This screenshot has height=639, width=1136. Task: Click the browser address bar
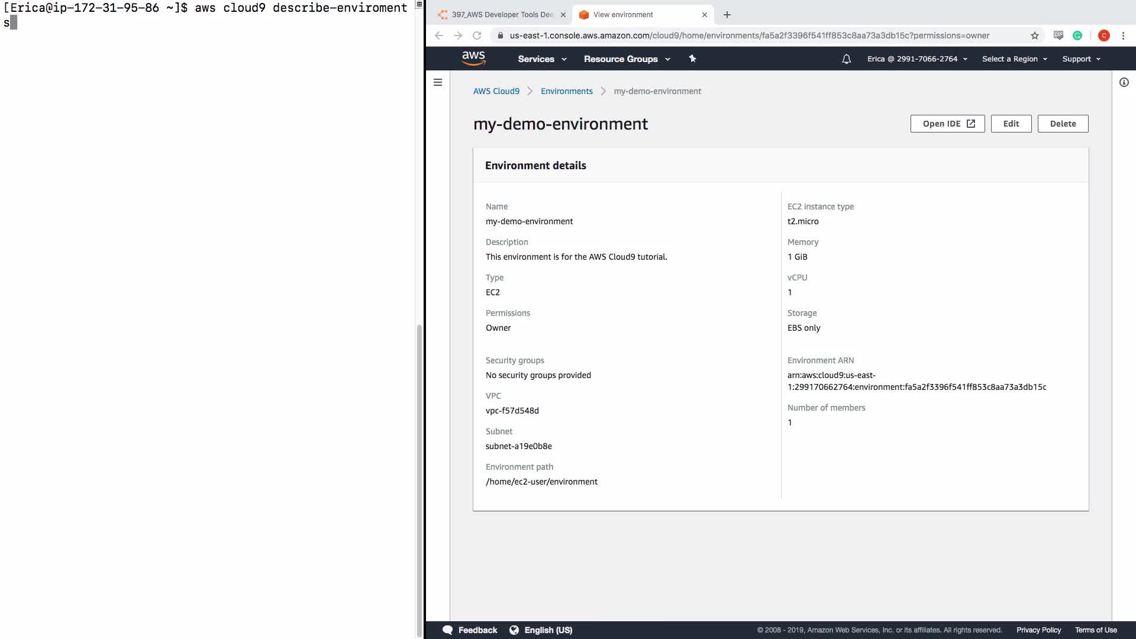(749, 35)
